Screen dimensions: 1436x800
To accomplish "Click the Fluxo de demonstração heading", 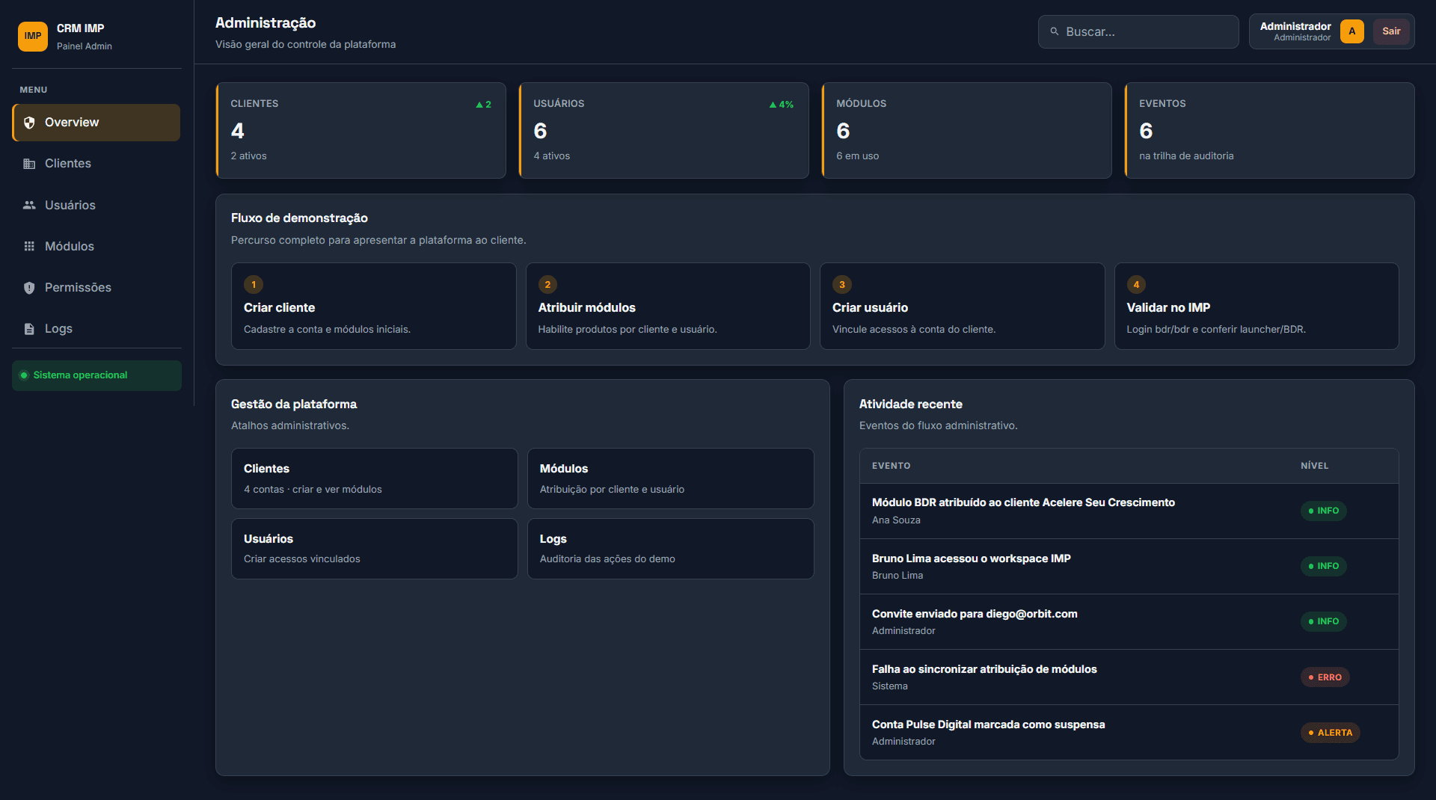I will [x=299, y=218].
